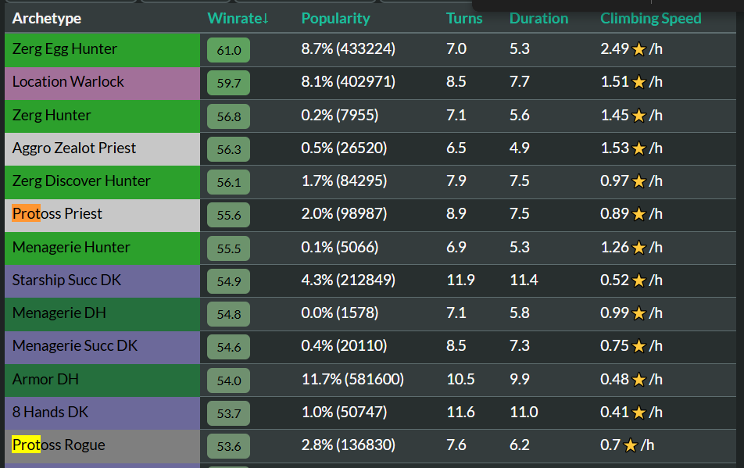Select popularity value 0.1% (5066)
The width and height of the screenshot is (744, 468).
340,247
